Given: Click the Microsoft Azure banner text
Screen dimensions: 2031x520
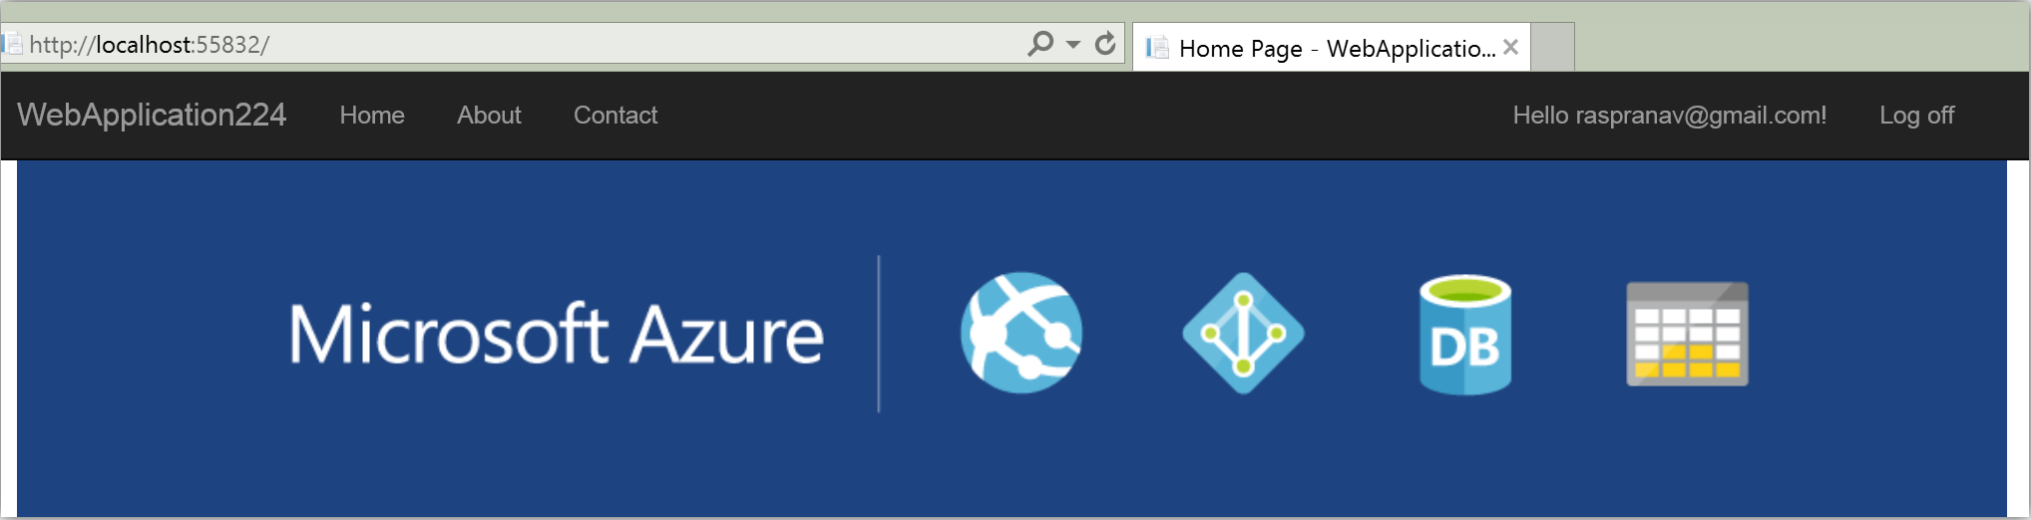Looking at the screenshot, I should click(557, 334).
